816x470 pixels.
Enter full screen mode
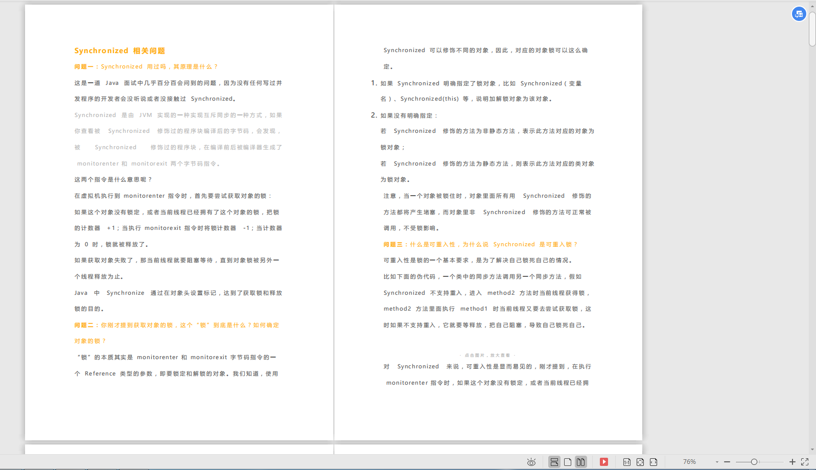coord(805,462)
